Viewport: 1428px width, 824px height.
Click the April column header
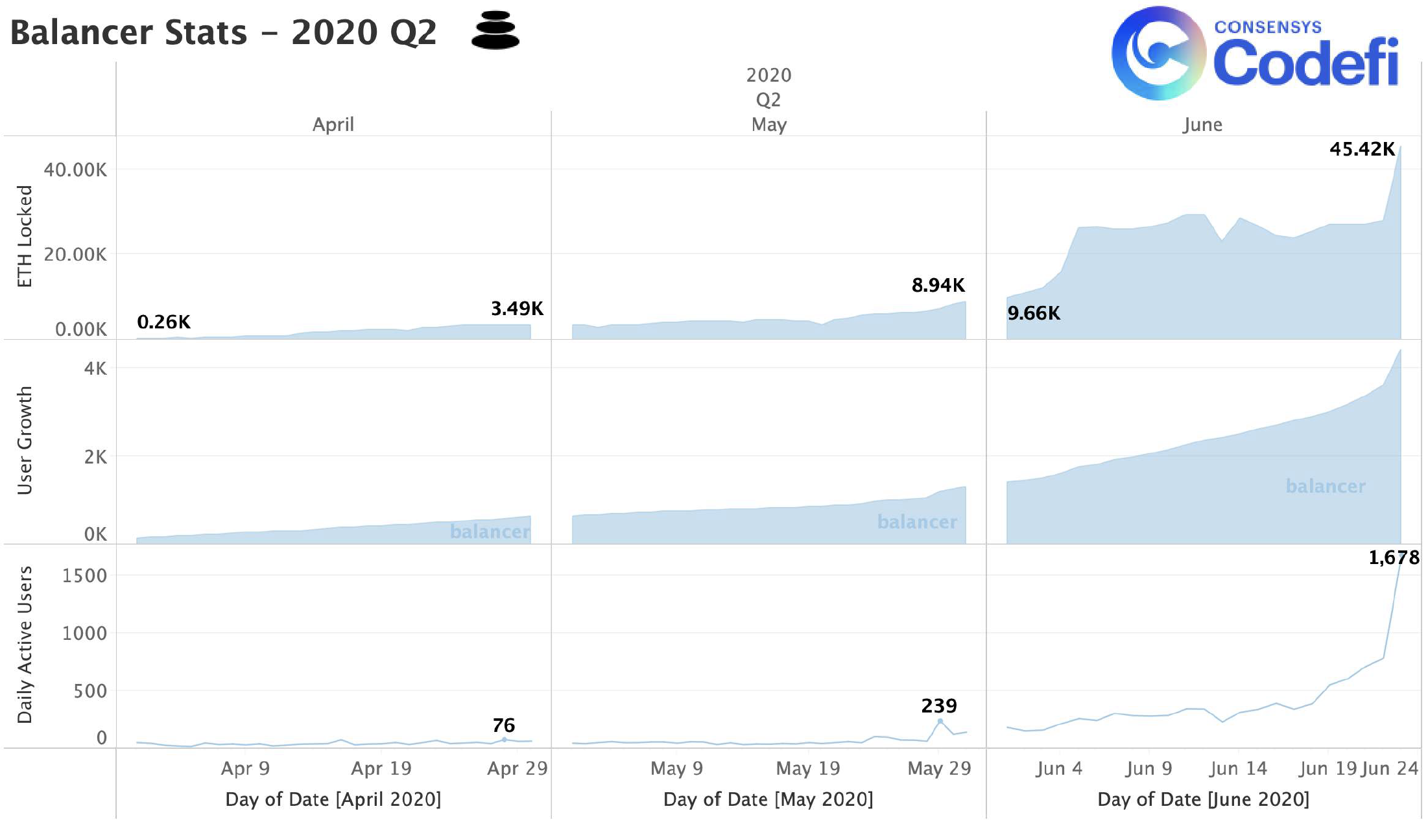[x=333, y=124]
